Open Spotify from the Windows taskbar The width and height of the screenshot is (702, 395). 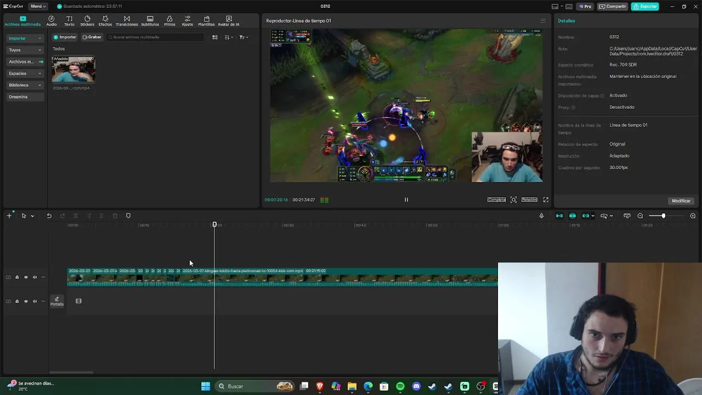click(400, 386)
